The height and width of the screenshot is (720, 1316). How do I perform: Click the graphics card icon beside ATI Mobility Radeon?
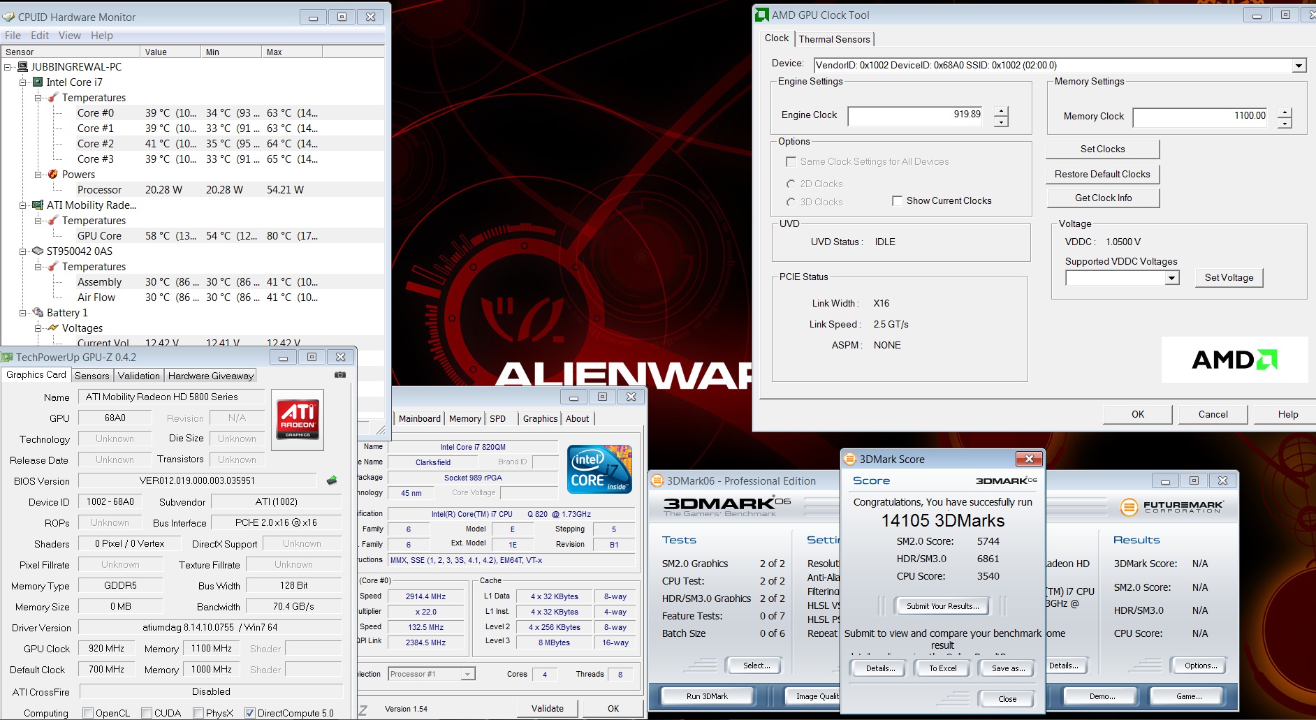click(38, 205)
